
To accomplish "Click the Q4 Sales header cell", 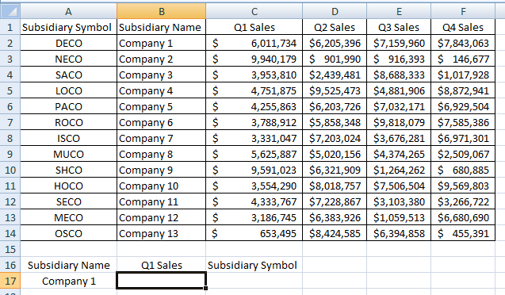I will point(463,27).
